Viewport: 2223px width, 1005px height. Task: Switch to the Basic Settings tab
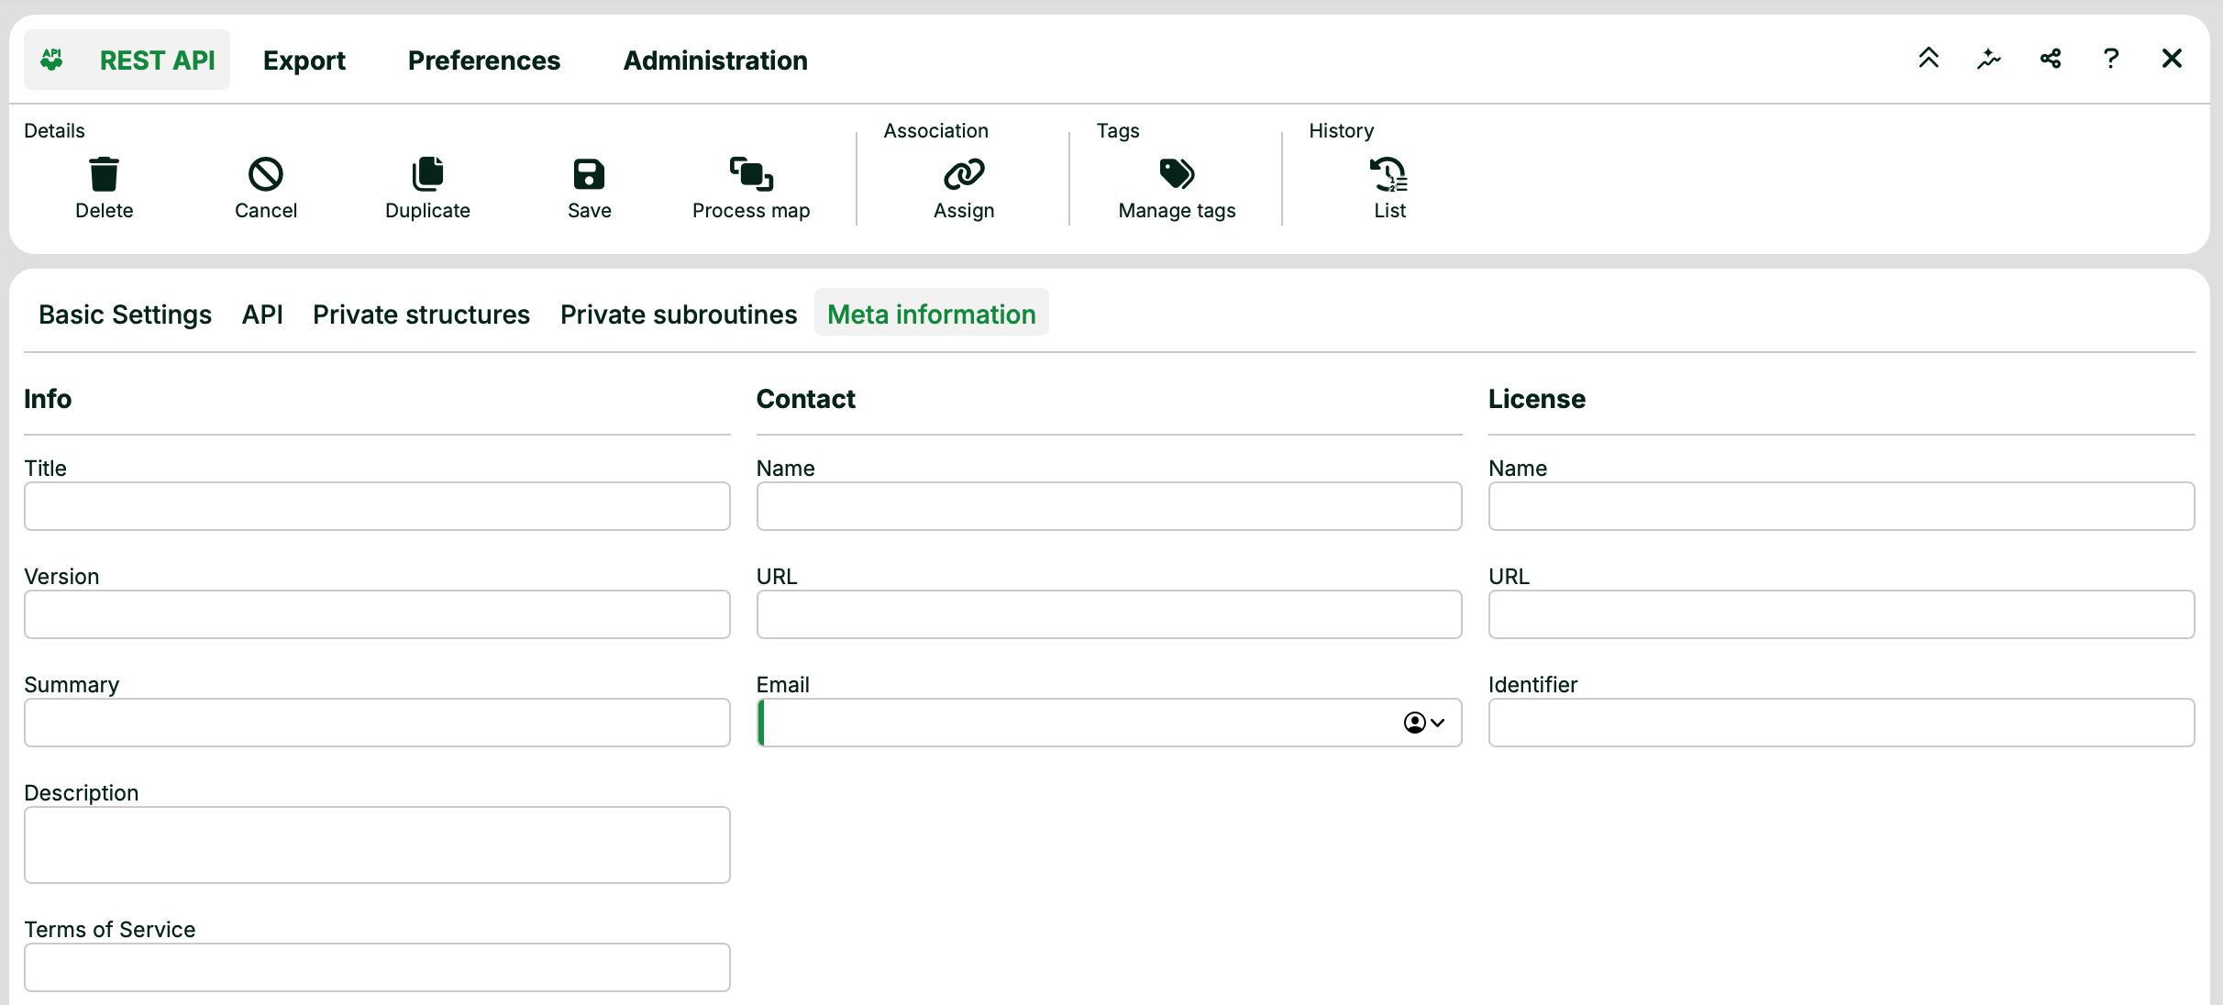coord(126,315)
